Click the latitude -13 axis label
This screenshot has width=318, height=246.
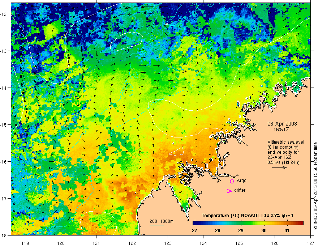tap(4, 51)
